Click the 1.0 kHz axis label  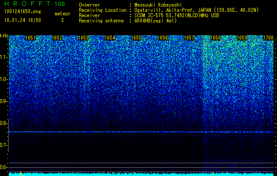(x=3, y=79)
